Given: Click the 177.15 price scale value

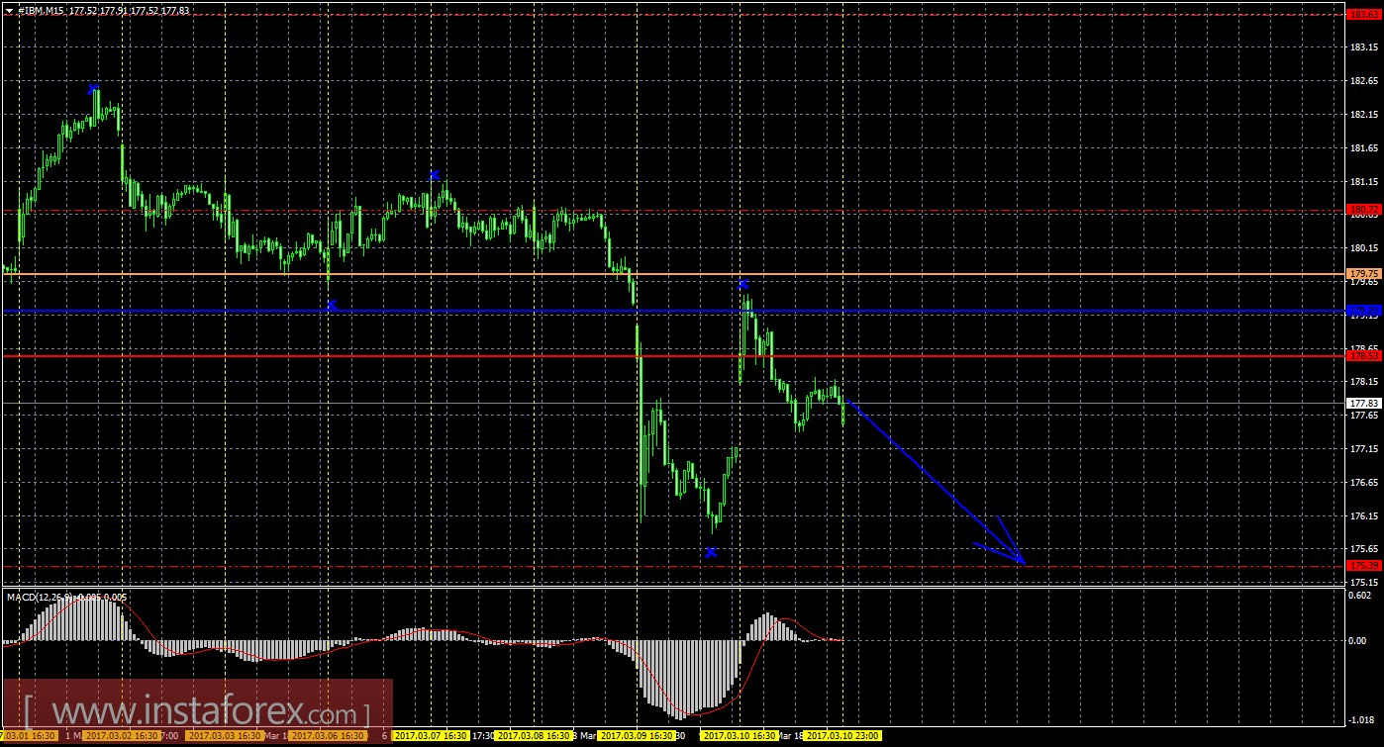Looking at the screenshot, I should (1363, 449).
